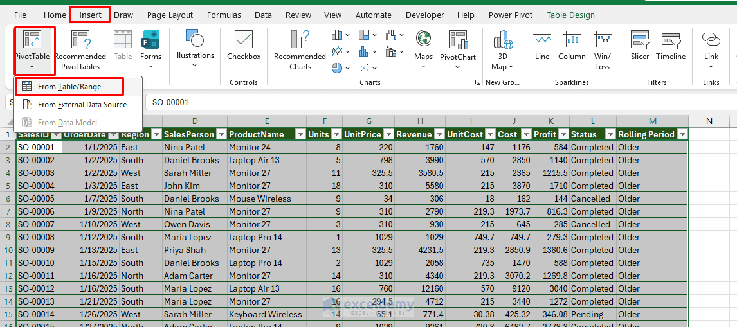This screenshot has width=737, height=327.
Task: Open the Profit filter dropdown
Action: pos(563,134)
